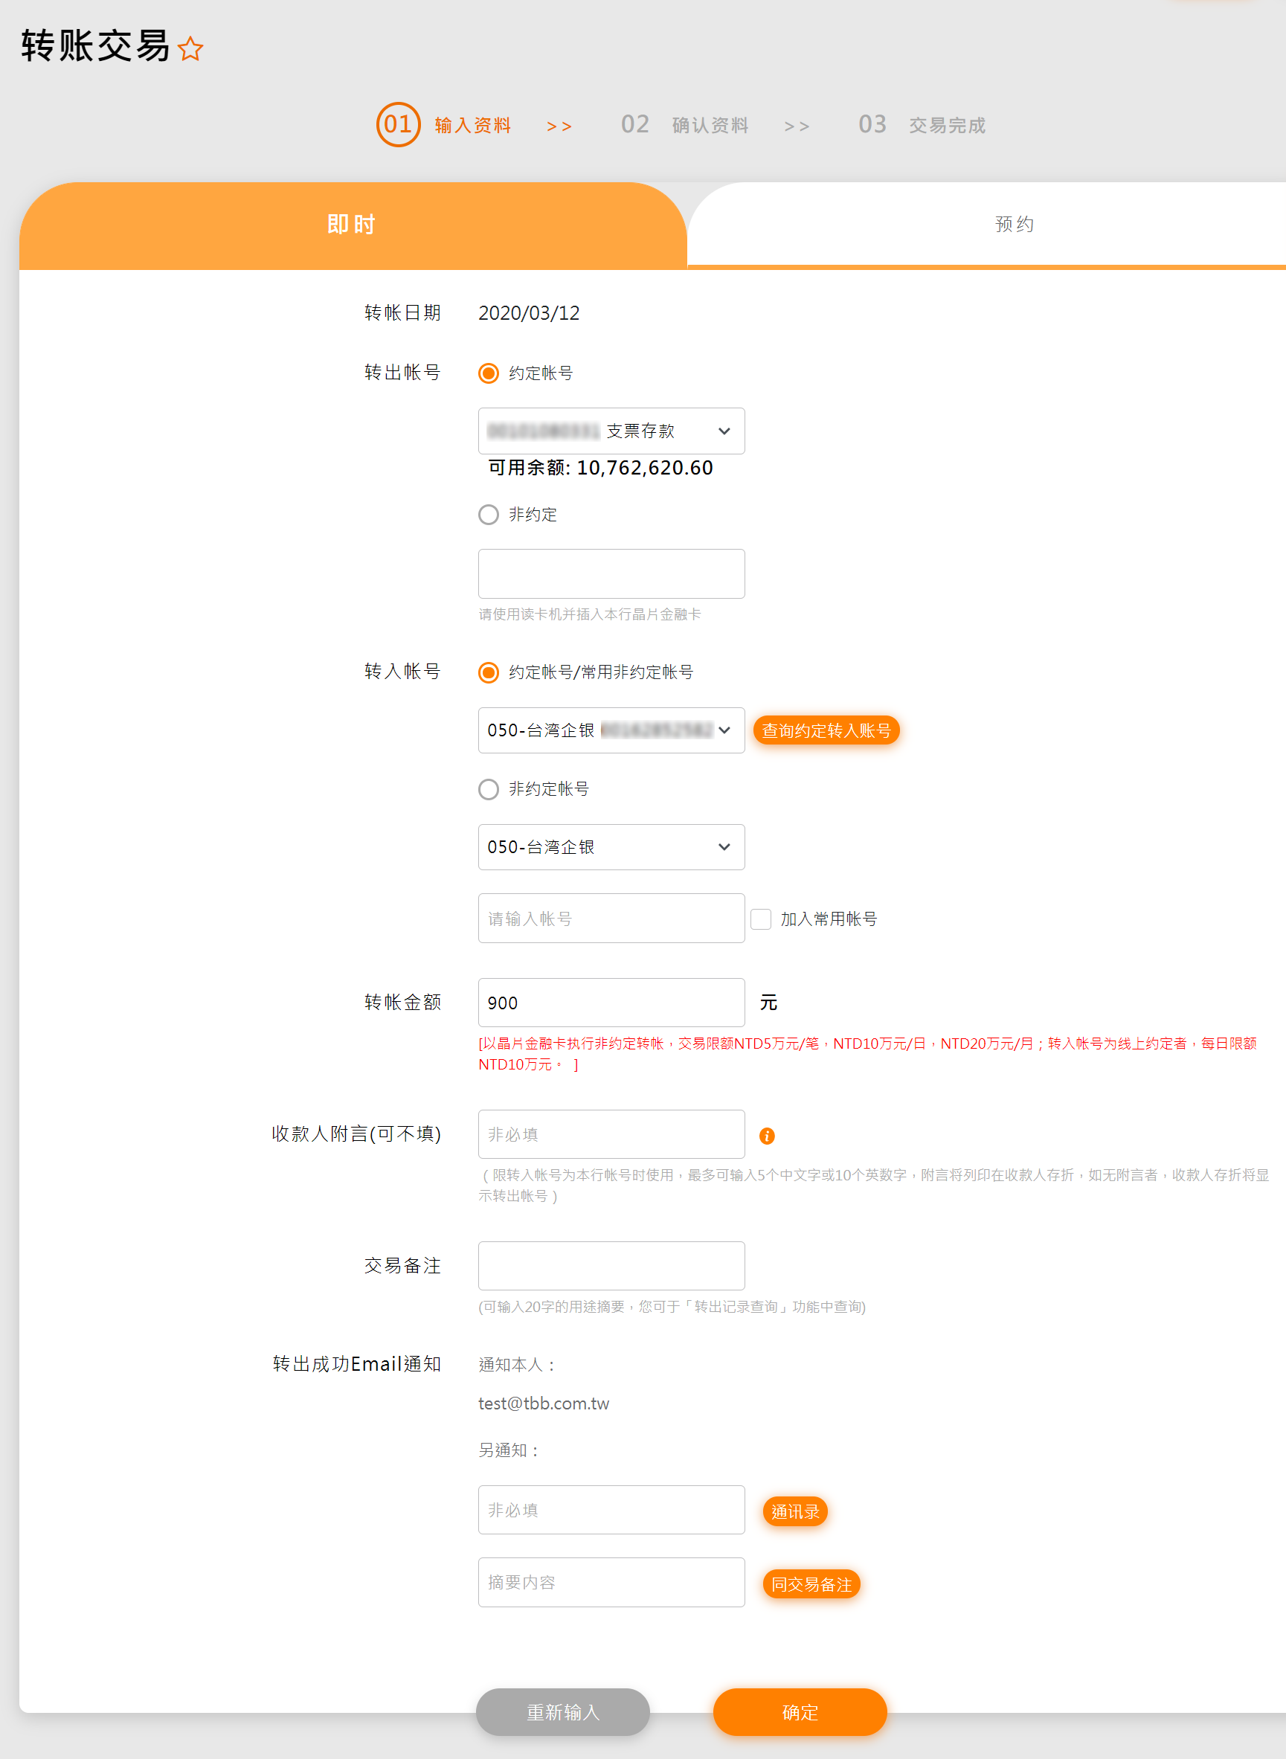This screenshot has height=1759, width=1286.
Task: Switch to the 即时 tab
Action: tap(352, 224)
